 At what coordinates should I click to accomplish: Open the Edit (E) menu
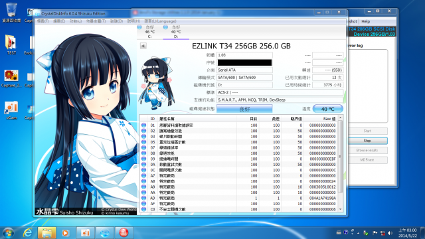[59, 21]
